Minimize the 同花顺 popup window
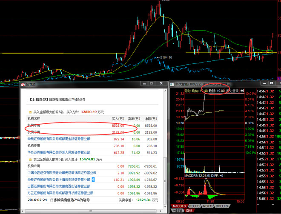 point(144,84)
